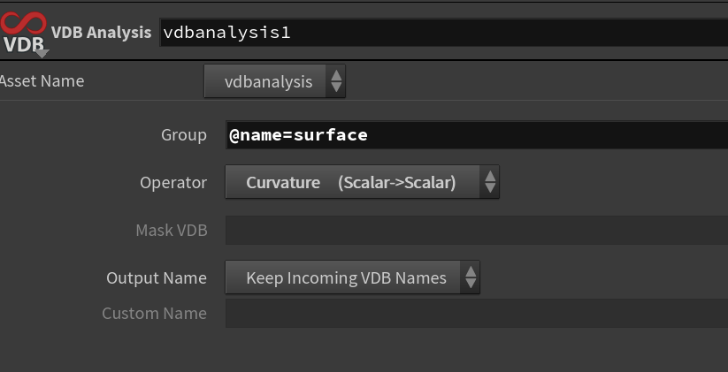
Task: Click the (Scalar->Scalar) text in Operator menu
Action: tap(396, 183)
